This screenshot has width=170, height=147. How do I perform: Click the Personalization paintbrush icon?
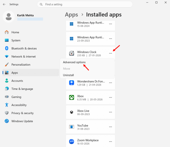pos(7,65)
